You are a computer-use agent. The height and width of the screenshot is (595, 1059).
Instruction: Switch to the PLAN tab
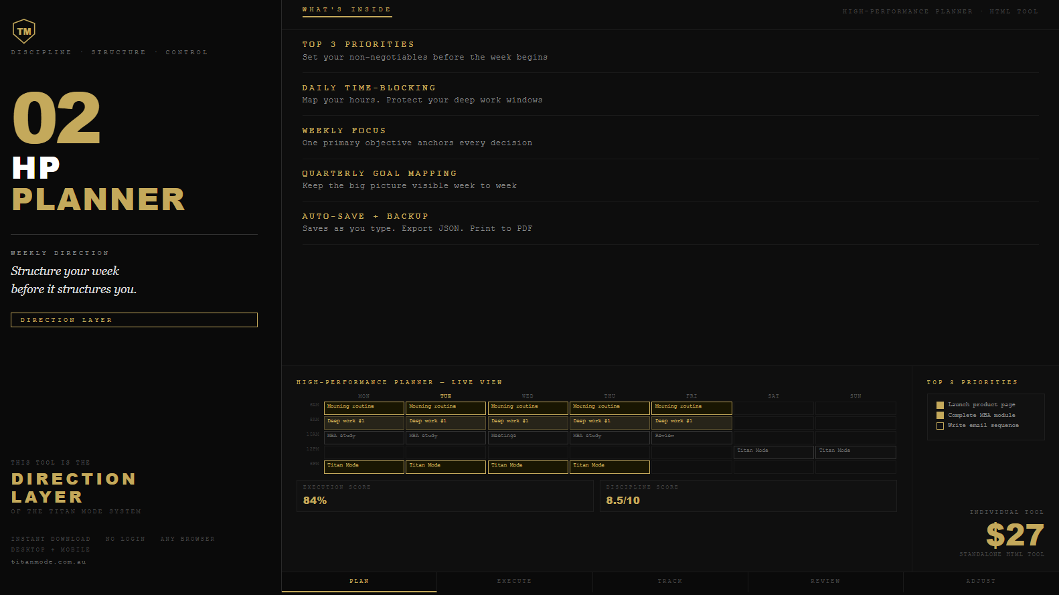359,582
